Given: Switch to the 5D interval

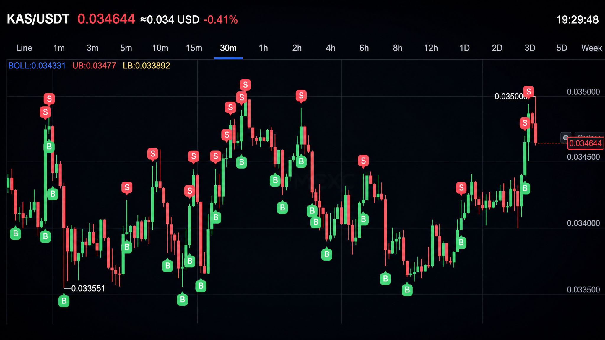Looking at the screenshot, I should [x=562, y=48].
